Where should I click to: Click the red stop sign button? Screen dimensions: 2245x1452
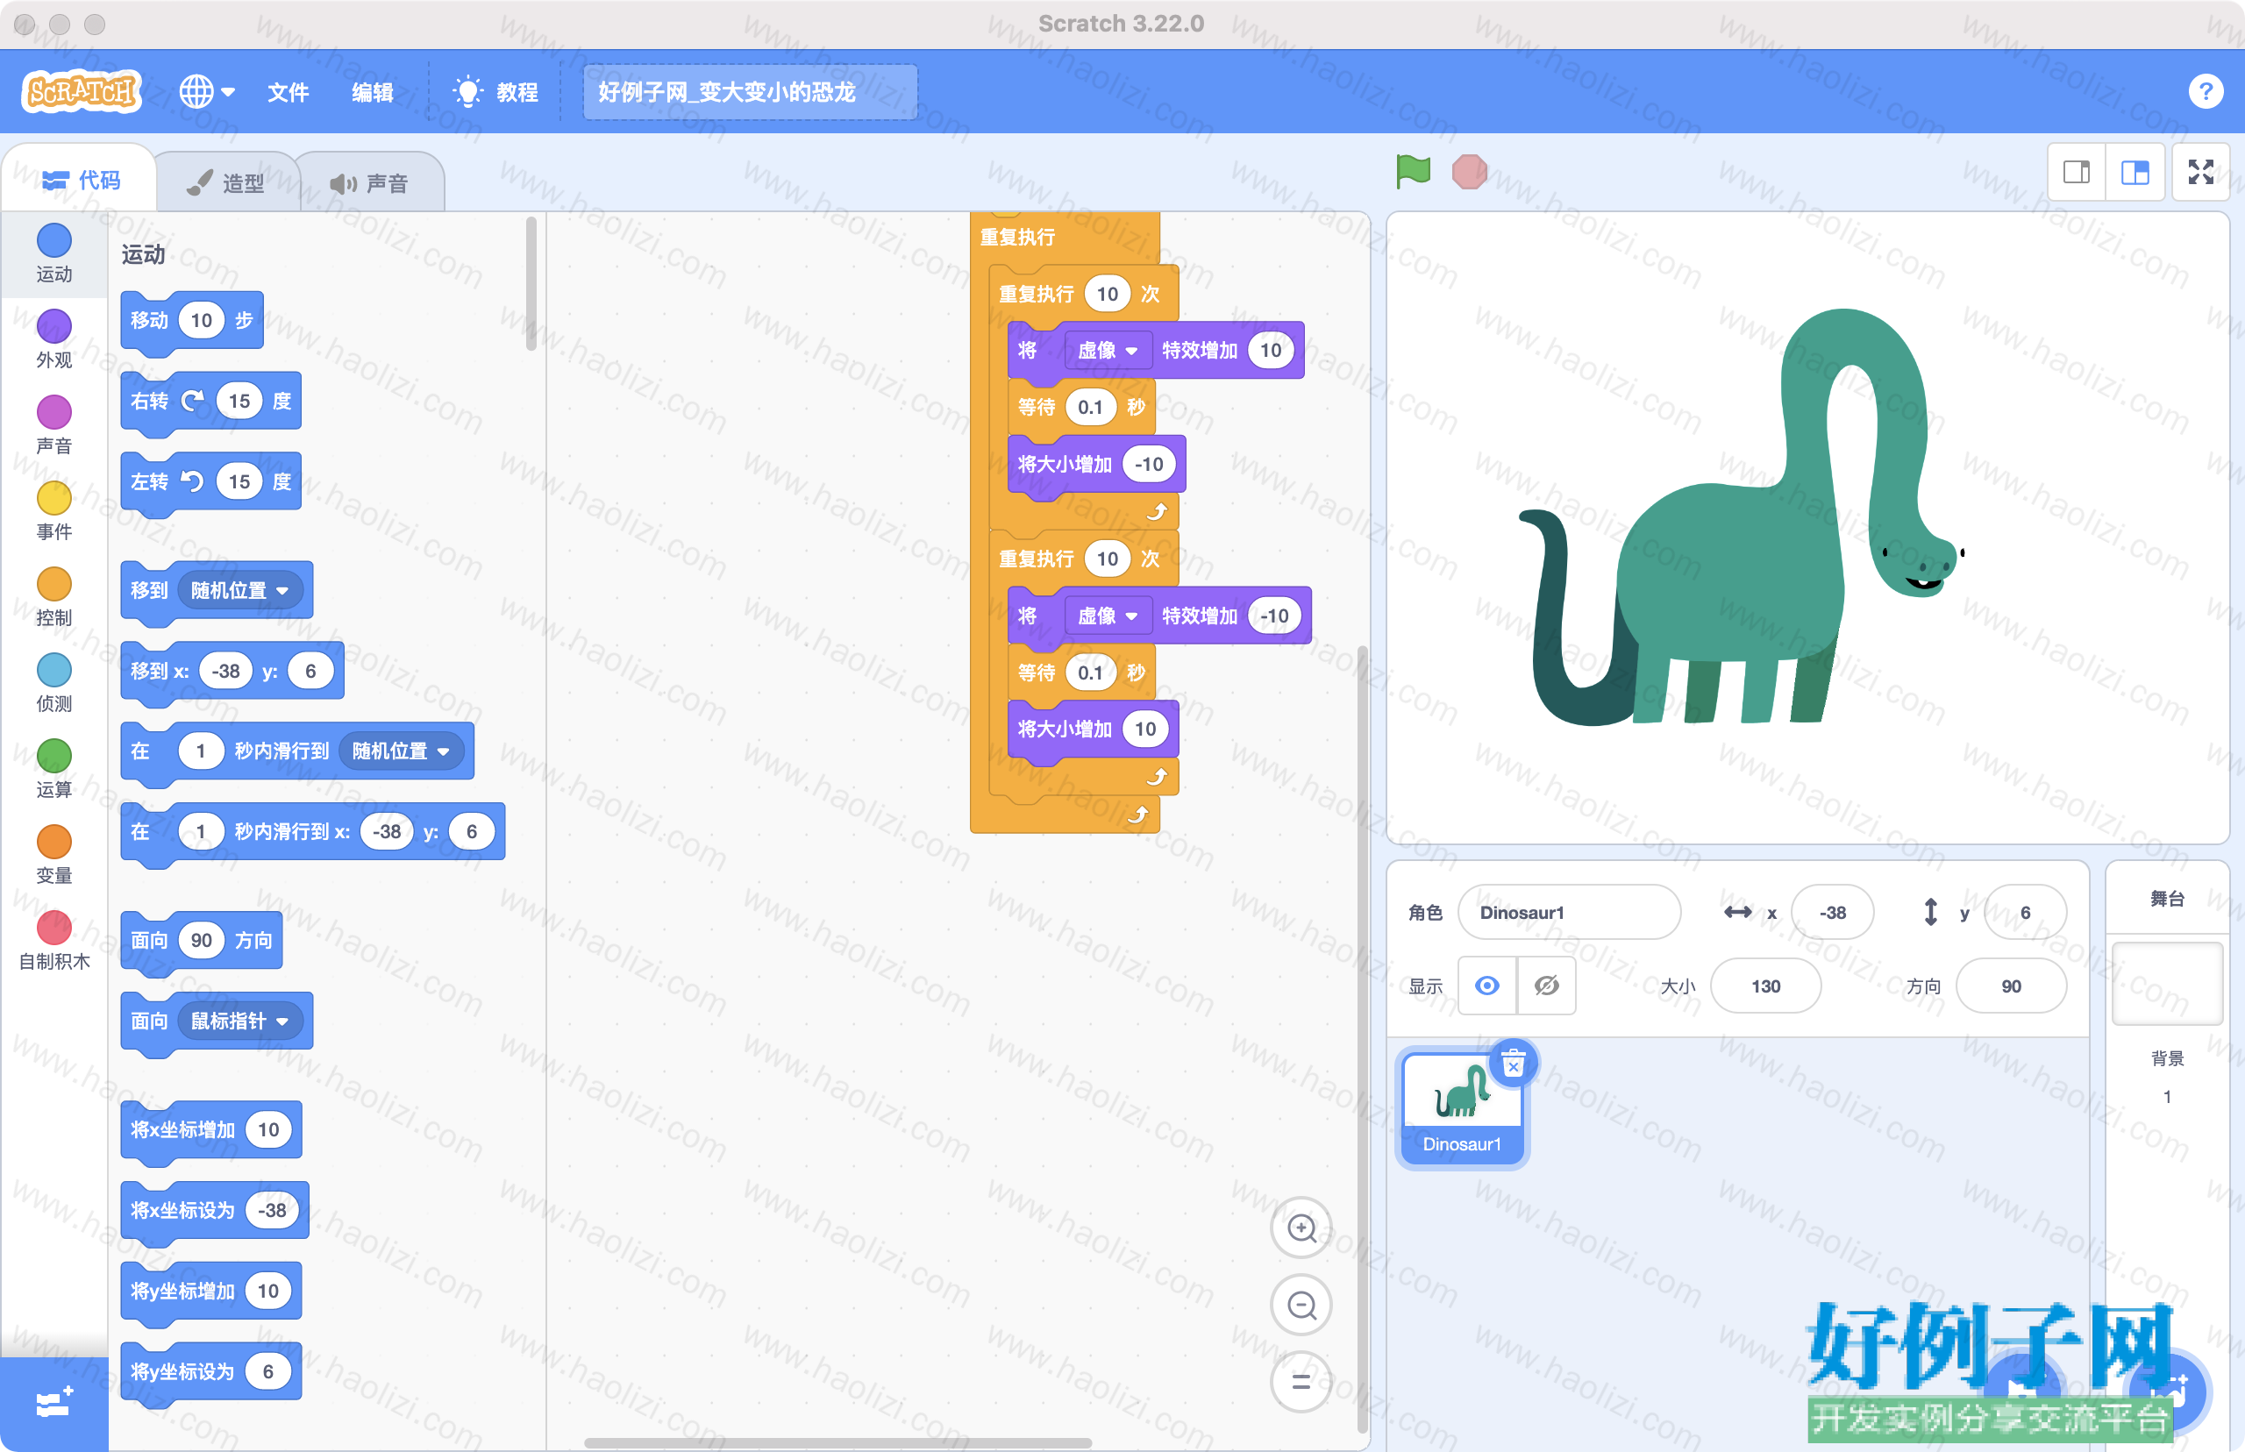coord(1469,172)
